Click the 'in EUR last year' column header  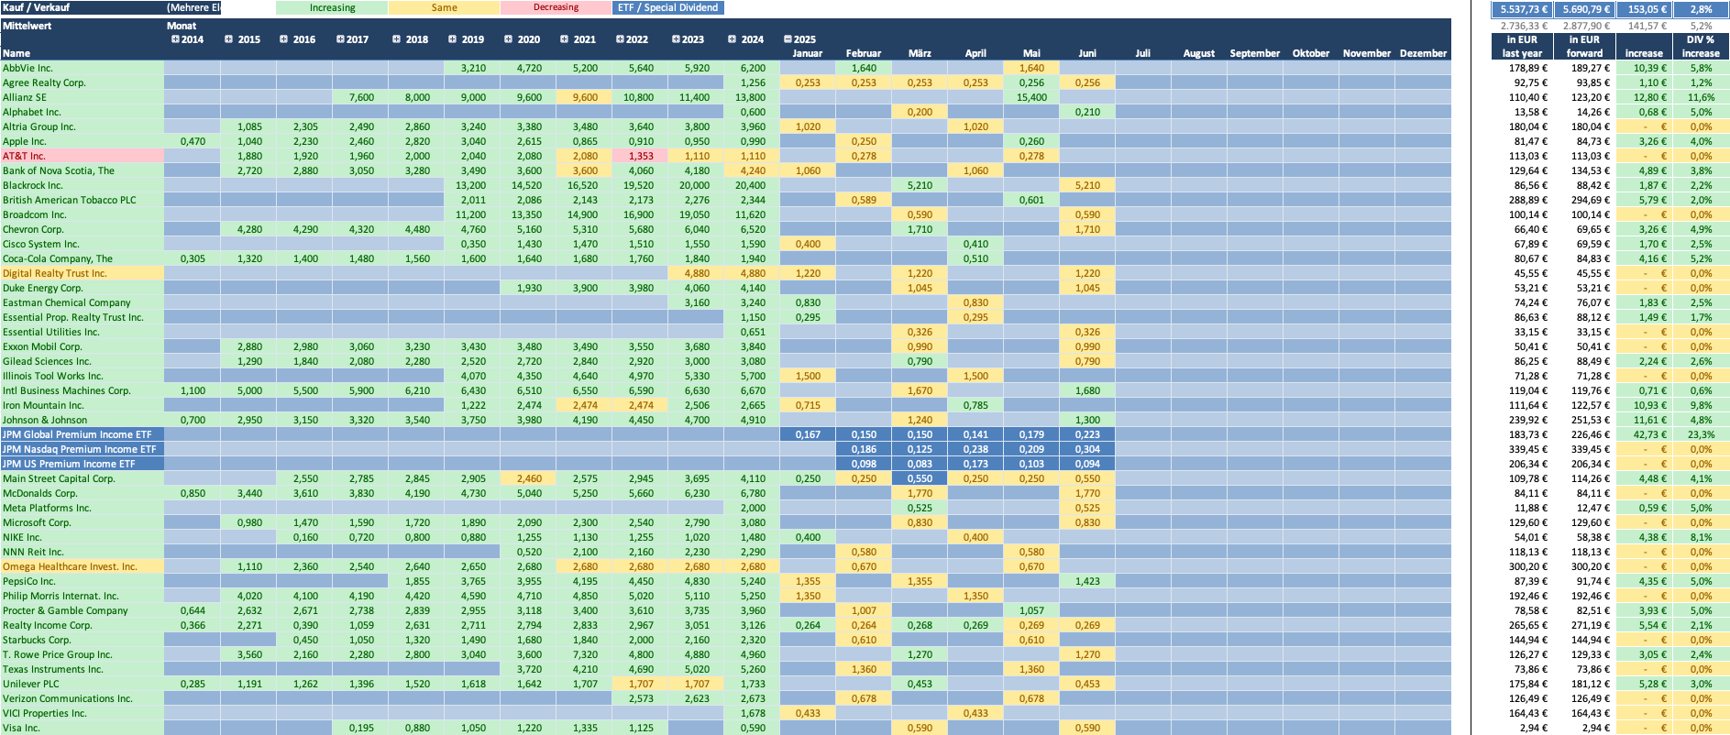(x=1522, y=46)
